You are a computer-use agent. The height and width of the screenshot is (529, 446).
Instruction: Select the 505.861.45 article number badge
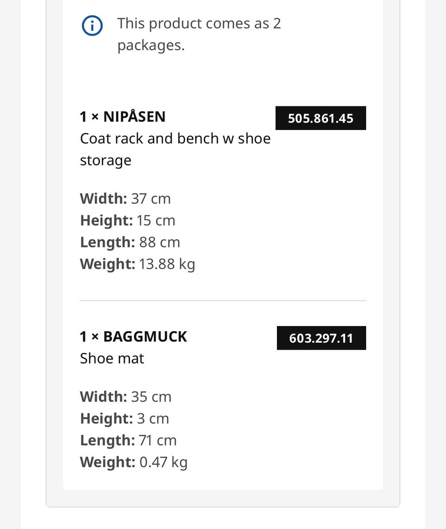click(321, 118)
